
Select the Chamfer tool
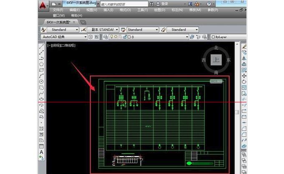[244, 129]
